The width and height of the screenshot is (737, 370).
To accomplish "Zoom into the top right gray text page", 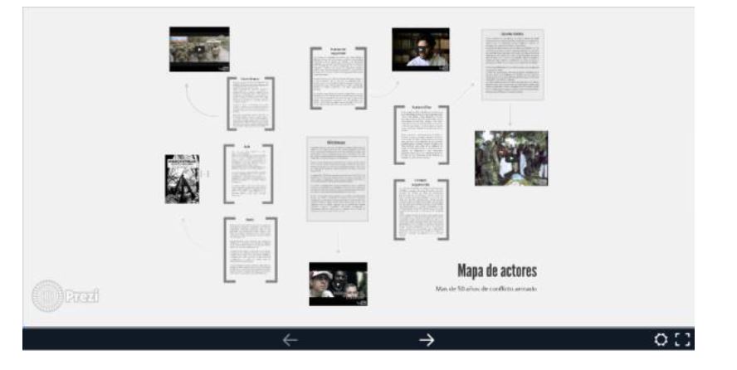I will pyautogui.click(x=512, y=65).
